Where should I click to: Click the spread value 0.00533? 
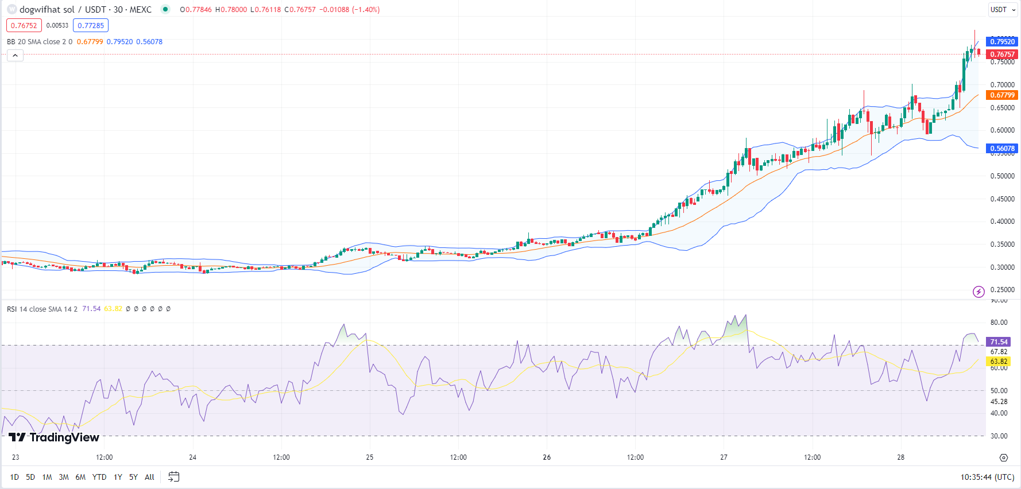point(57,25)
